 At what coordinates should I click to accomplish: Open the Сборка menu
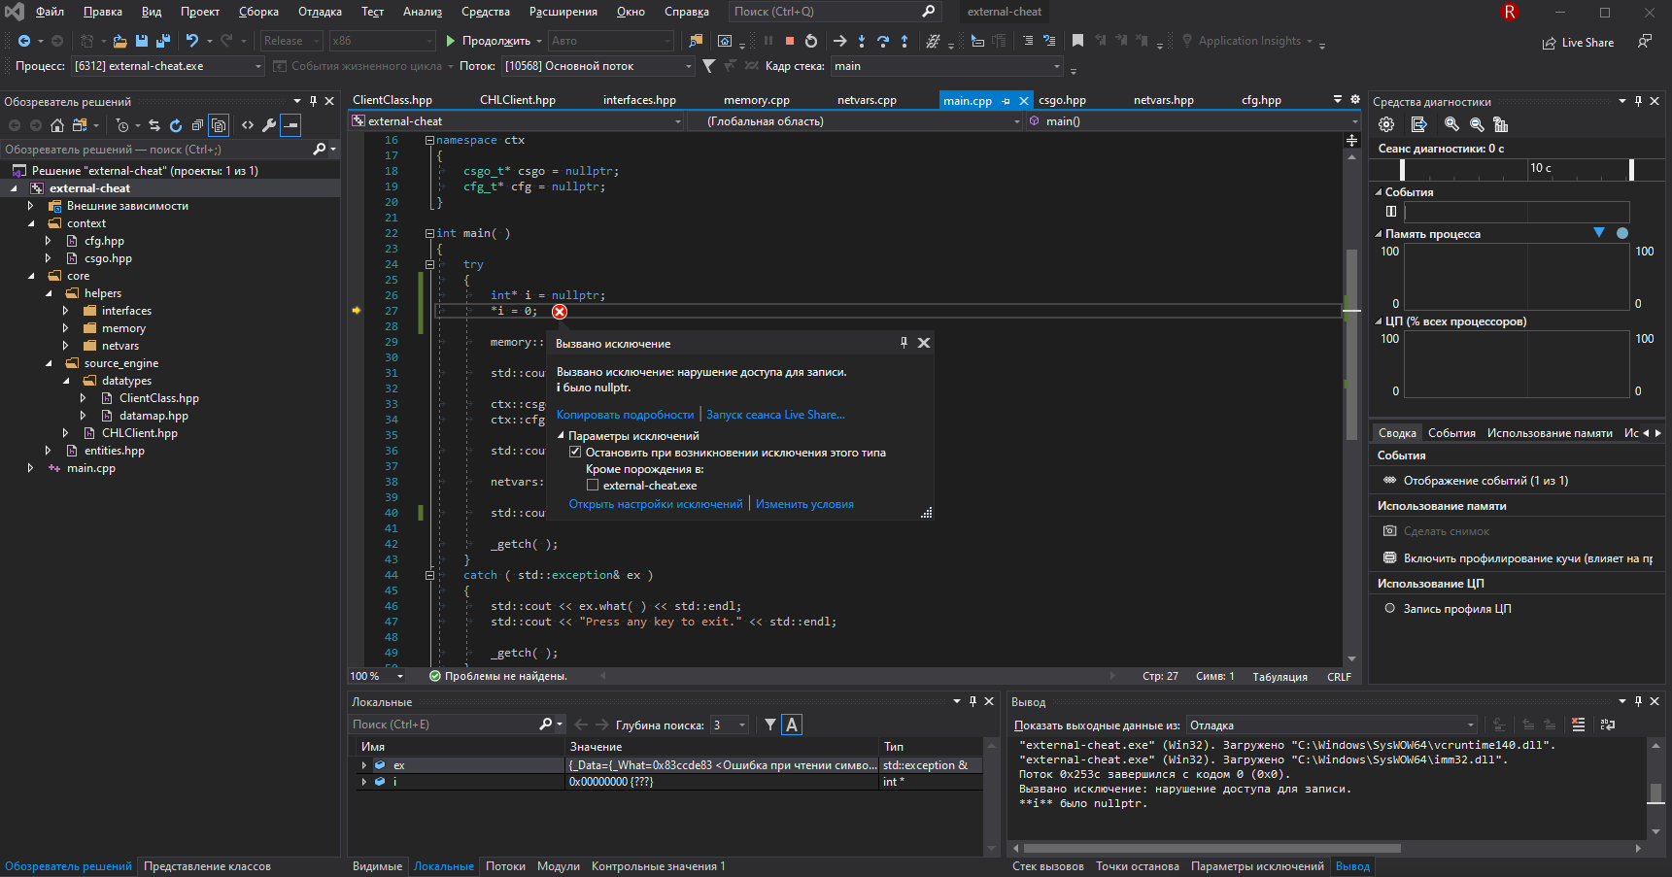[258, 12]
